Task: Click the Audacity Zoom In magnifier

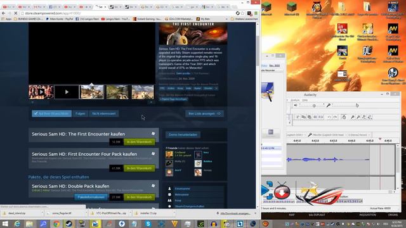Action: pyautogui.click(x=353, y=117)
